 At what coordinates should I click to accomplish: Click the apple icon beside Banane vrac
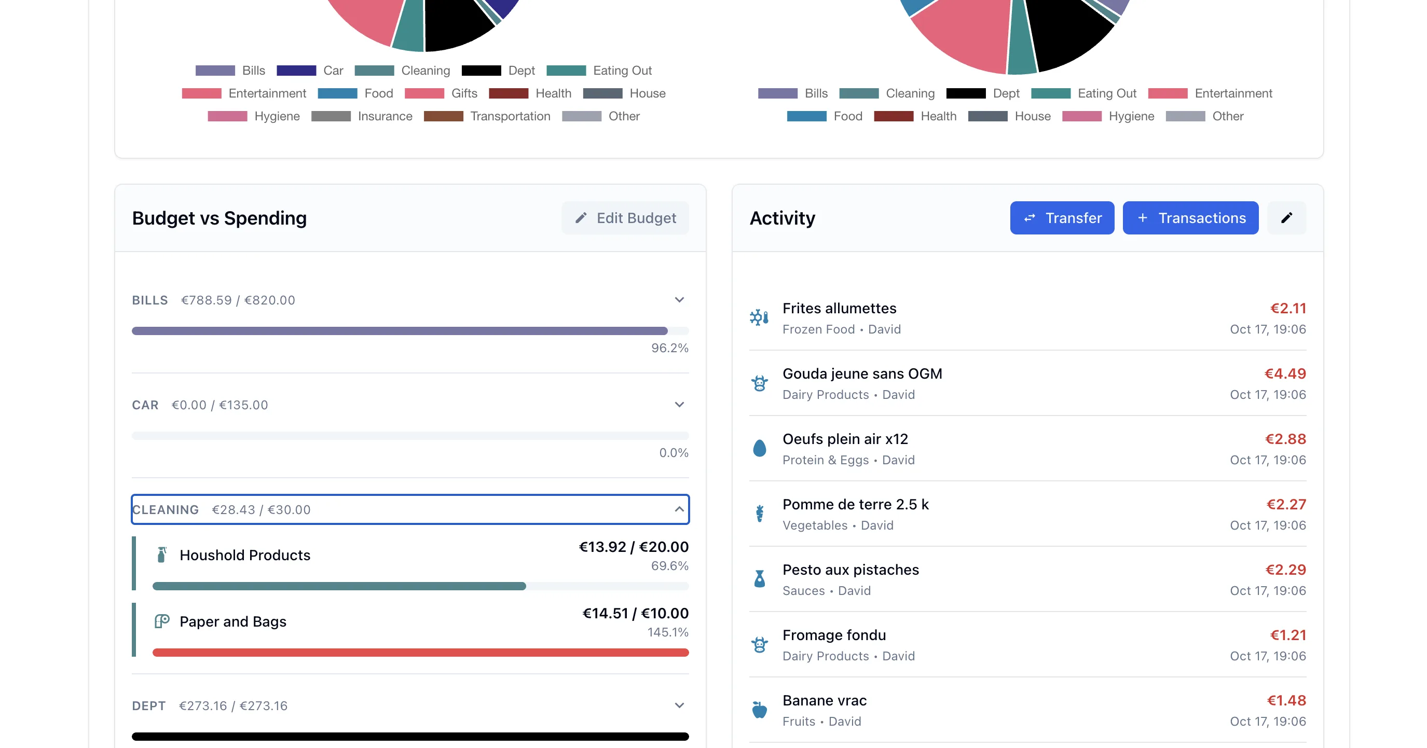[x=760, y=710]
